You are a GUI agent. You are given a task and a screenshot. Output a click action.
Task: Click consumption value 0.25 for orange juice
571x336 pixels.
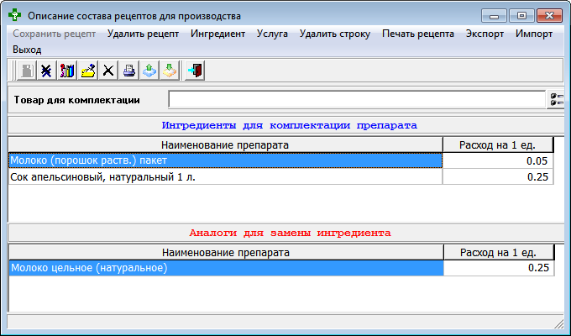498,176
